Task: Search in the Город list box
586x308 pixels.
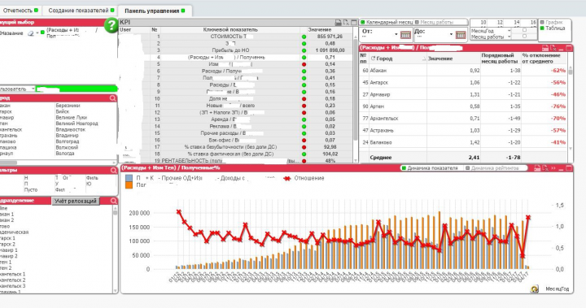Action: (113, 98)
